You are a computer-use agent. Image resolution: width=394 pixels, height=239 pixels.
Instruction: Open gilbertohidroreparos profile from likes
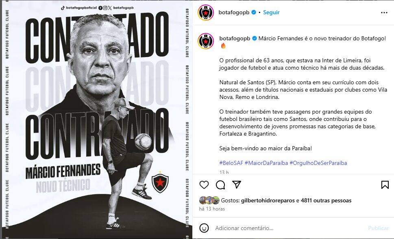[268, 200]
